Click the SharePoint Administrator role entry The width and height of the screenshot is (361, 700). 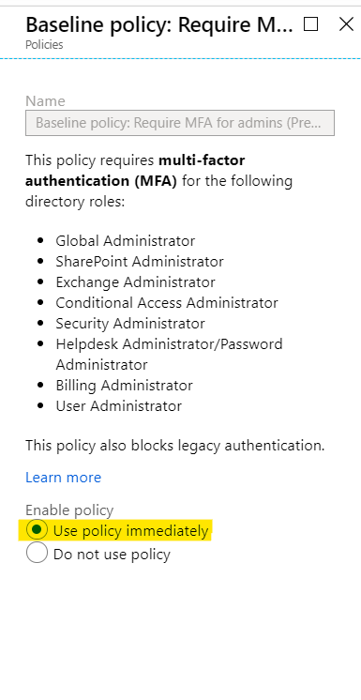(x=140, y=261)
